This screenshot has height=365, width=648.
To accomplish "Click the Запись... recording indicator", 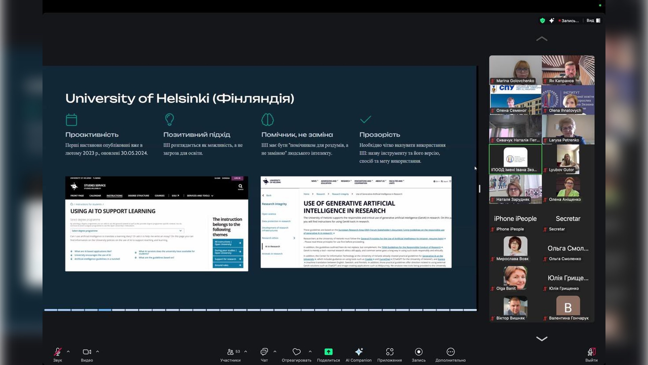I will pos(569,21).
